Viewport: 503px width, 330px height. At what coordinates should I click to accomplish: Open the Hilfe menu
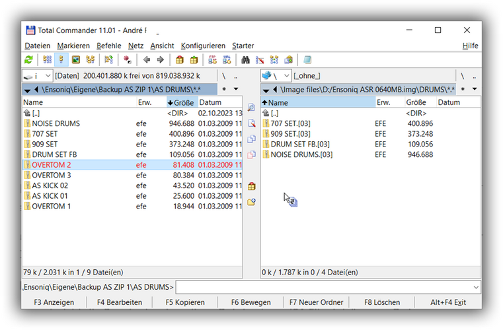click(470, 46)
